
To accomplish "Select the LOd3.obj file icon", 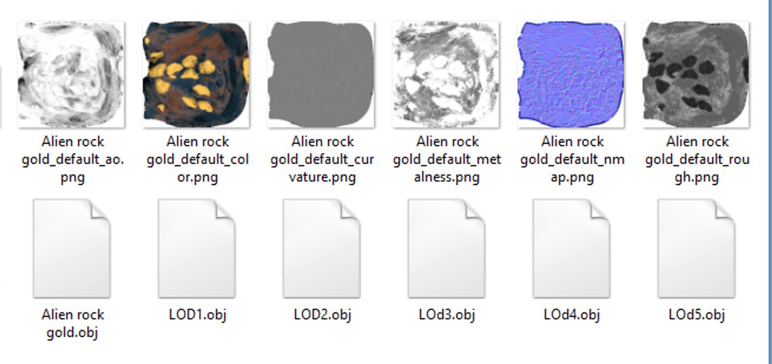I will click(447, 249).
